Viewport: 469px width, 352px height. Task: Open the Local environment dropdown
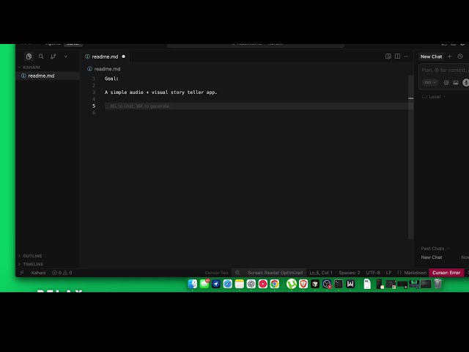click(434, 97)
